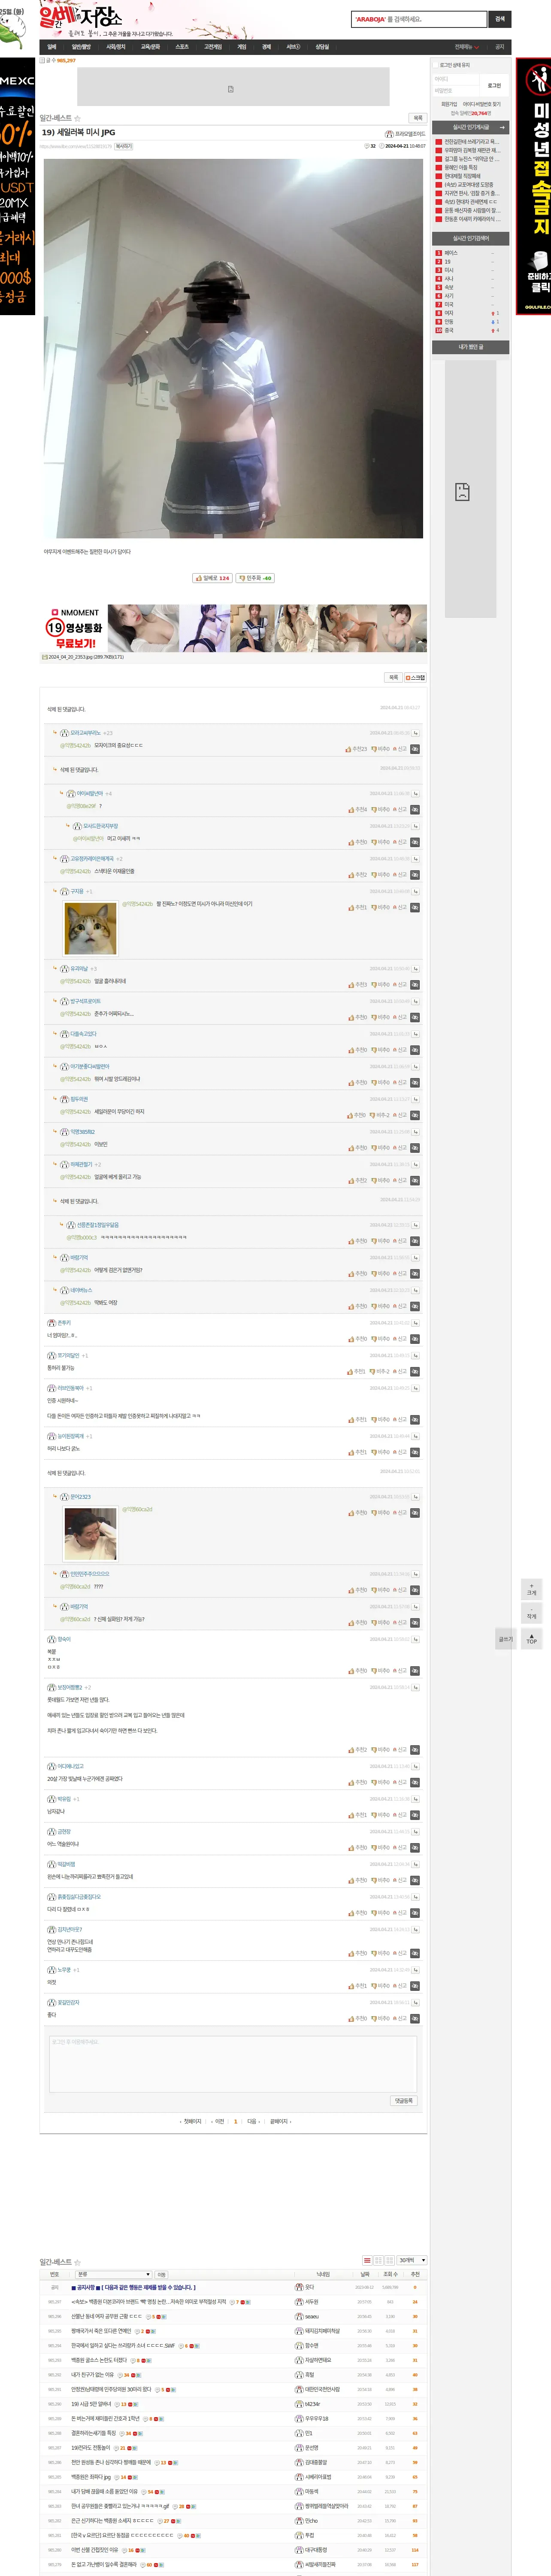This screenshot has width=551, height=2576.
Task: Click the 민주화 -40 downvote button
Action: (255, 577)
